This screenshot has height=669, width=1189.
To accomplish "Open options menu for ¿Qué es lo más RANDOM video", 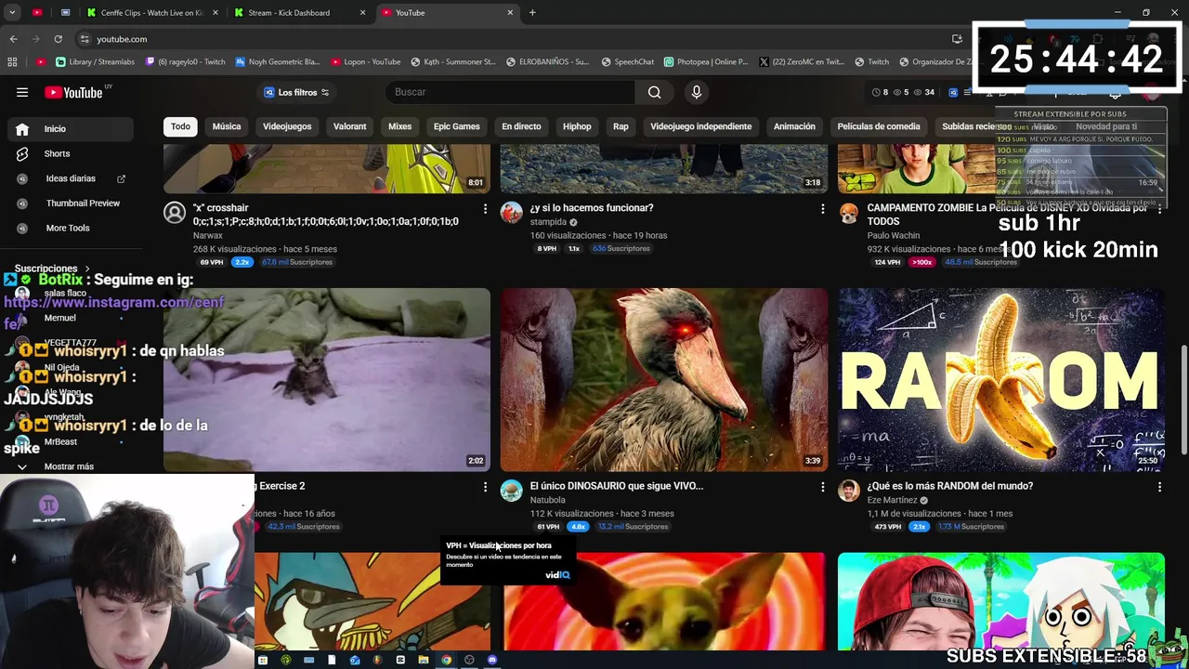I will [1159, 487].
